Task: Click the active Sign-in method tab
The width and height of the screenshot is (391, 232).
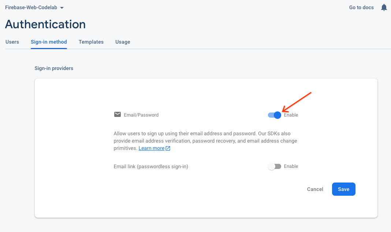Action: [49, 42]
